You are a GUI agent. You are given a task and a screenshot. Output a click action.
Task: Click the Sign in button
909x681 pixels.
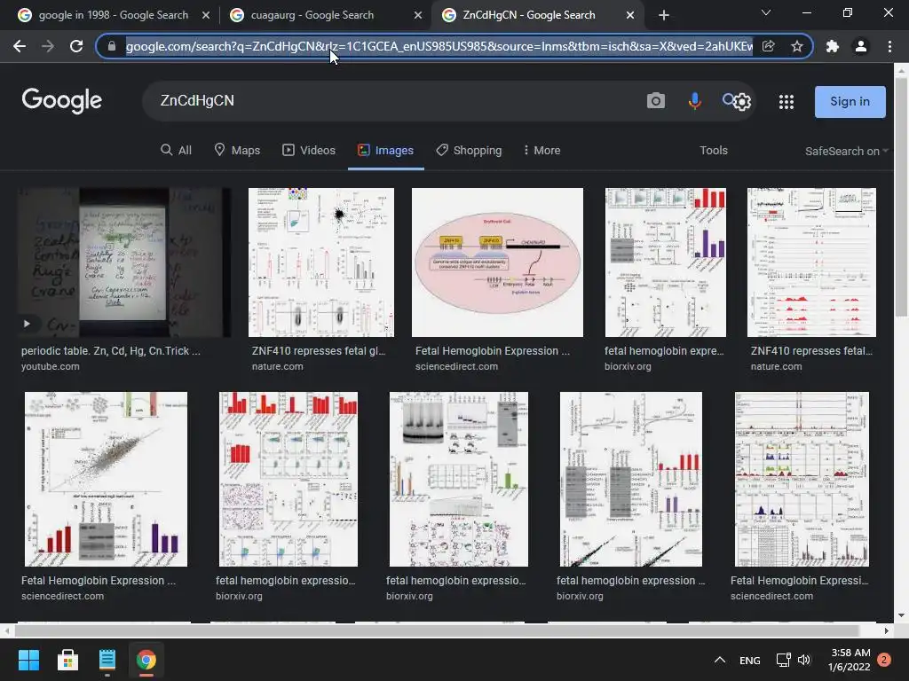click(x=850, y=101)
